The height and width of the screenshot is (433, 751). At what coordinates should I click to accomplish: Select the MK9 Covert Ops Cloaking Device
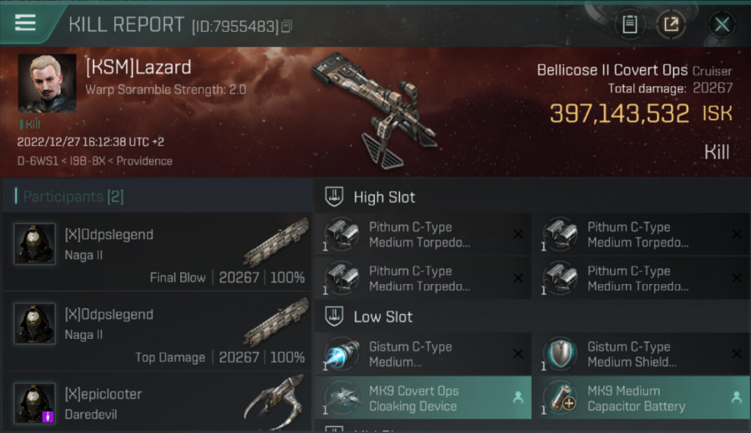(x=423, y=398)
